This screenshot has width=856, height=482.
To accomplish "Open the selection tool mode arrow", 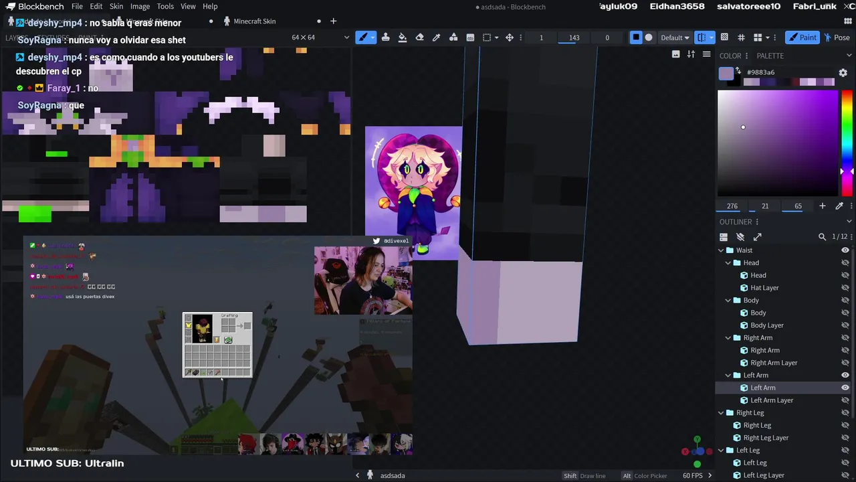I will coord(497,37).
